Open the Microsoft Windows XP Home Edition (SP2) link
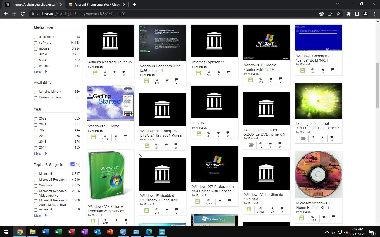Image resolution: width=380 pixels, height=237 pixels. (x=315, y=205)
